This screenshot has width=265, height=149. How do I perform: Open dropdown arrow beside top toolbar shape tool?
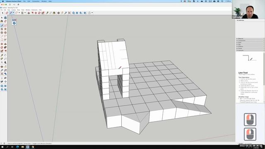(x=25, y=13)
